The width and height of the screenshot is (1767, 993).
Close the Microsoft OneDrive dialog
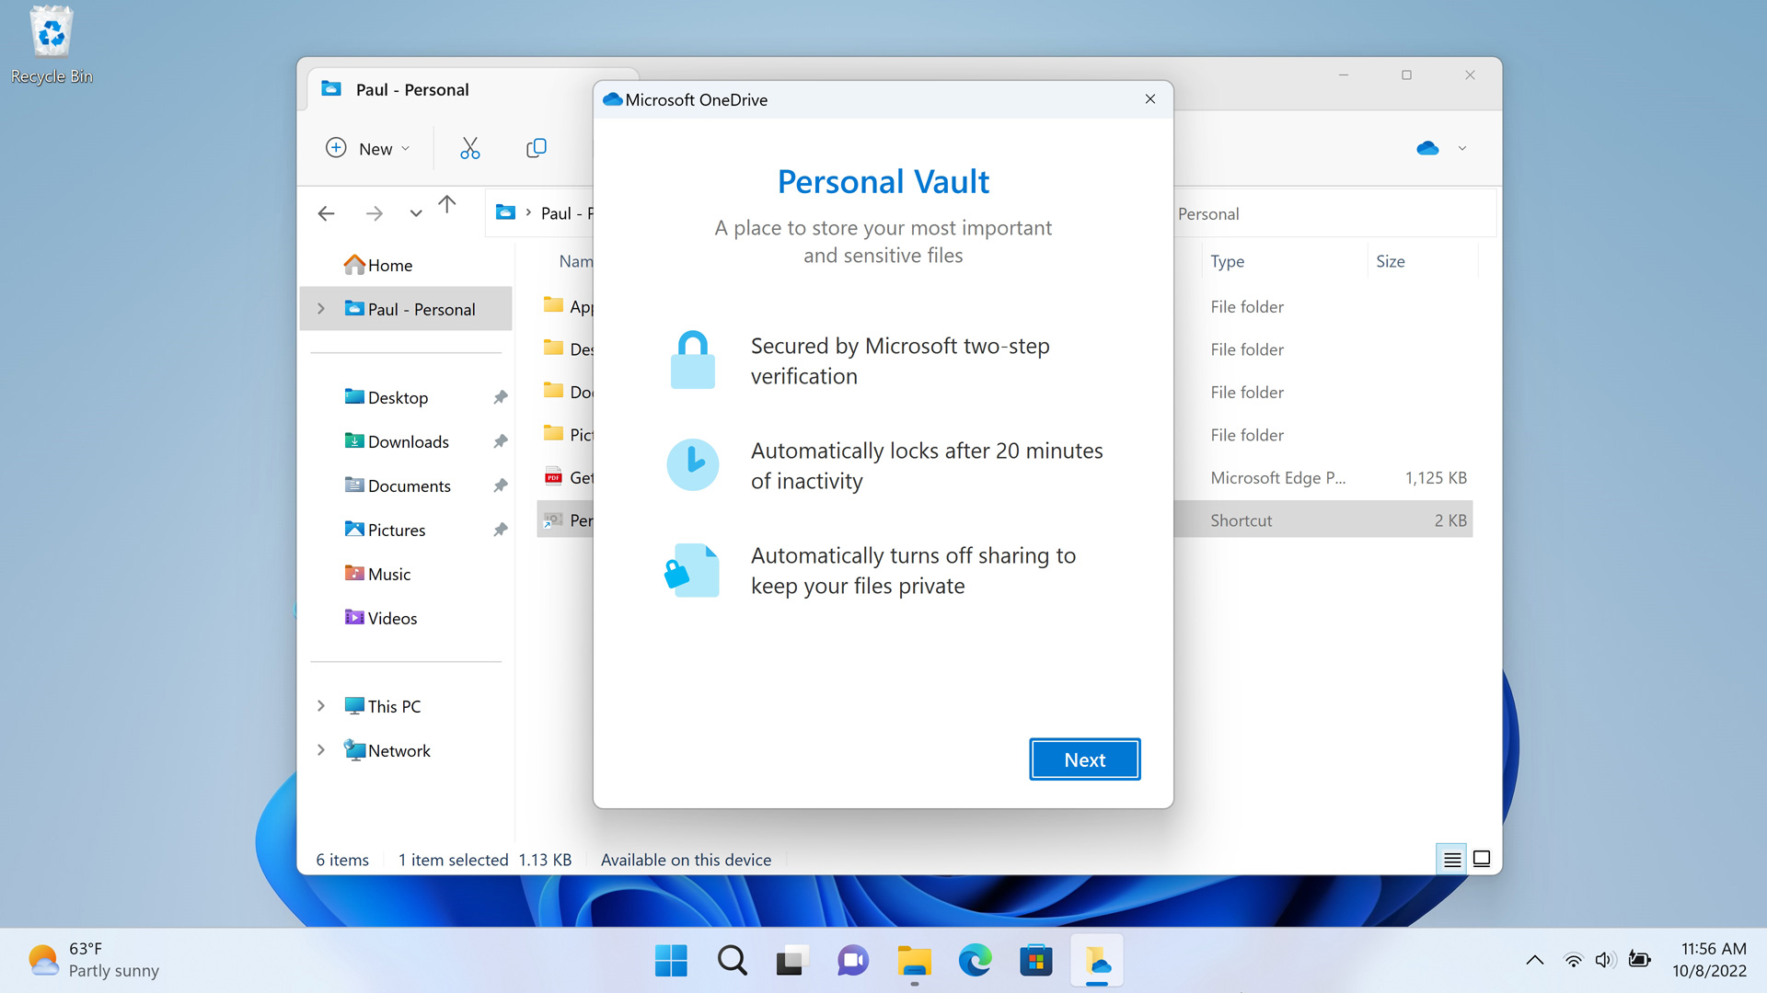point(1149,99)
